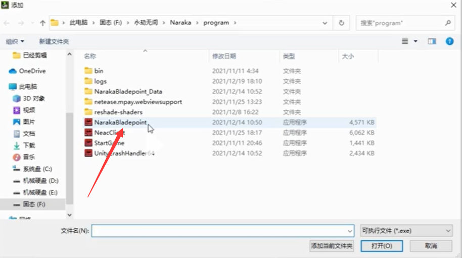Select the StartGame application file
Image resolution: width=462 pixels, height=258 pixels.
click(104, 143)
